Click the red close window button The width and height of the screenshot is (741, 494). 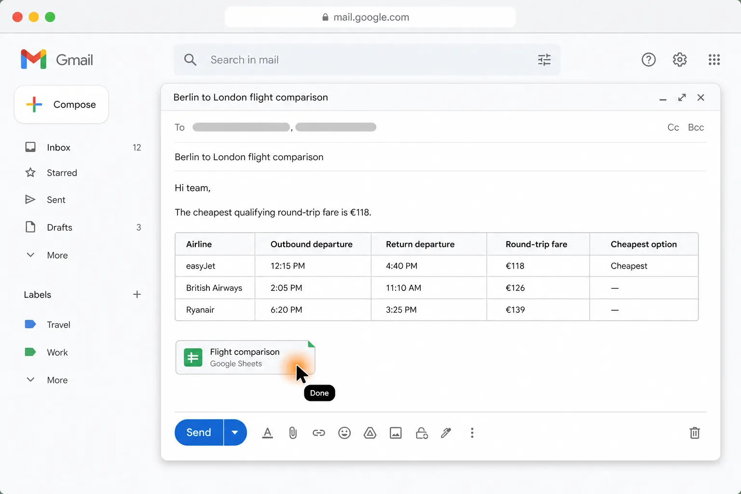coord(17,17)
